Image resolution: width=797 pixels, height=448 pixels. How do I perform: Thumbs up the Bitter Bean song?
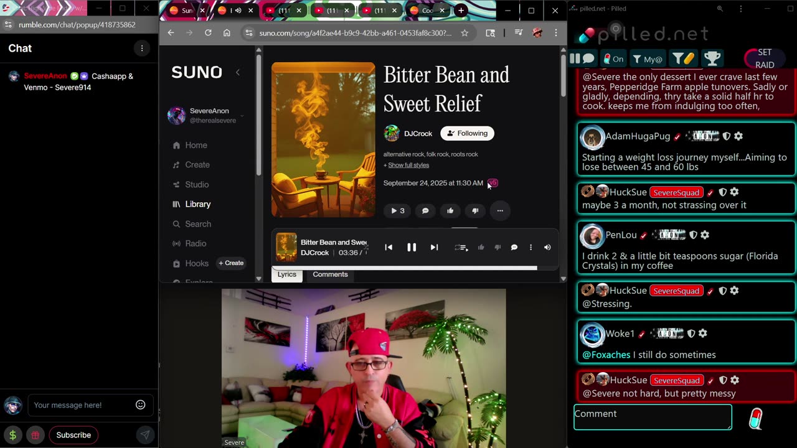click(450, 210)
